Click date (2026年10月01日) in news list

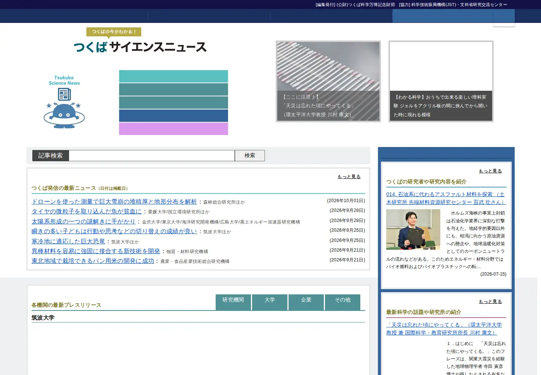point(346,201)
